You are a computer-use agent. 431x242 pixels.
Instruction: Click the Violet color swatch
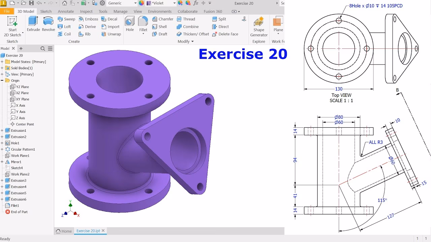[150, 3]
